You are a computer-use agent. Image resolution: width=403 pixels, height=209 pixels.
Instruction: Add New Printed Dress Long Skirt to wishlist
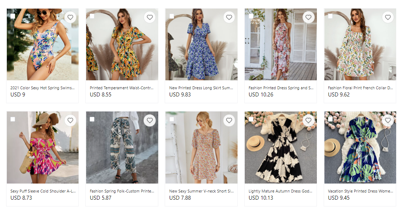click(229, 17)
